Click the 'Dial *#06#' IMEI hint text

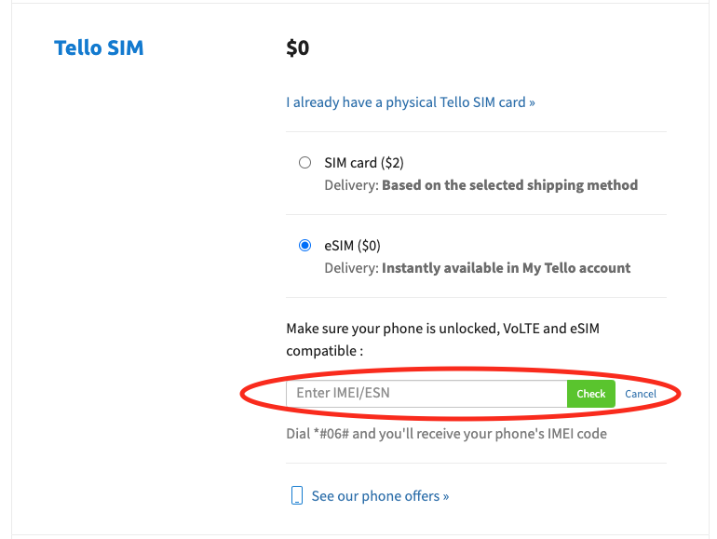tap(446, 434)
